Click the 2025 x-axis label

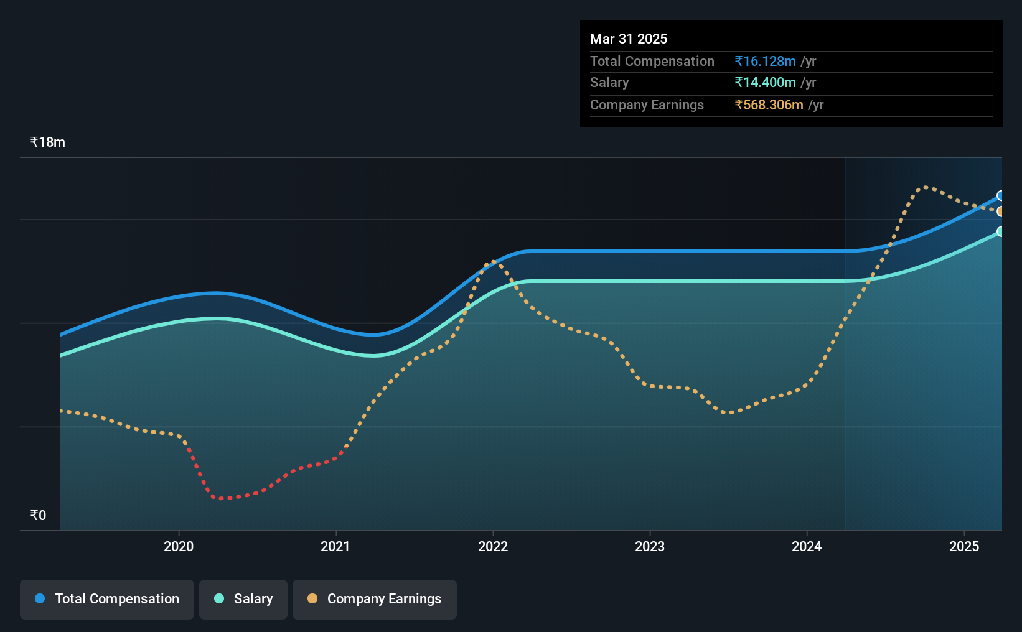(x=964, y=546)
